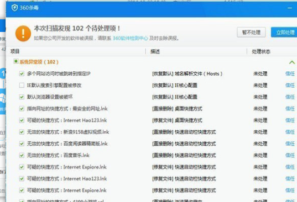Uncheck 默认浏览器设置被破坏 checkbox
Image resolution: width=297 pixels, height=202 pixels.
click(22, 97)
